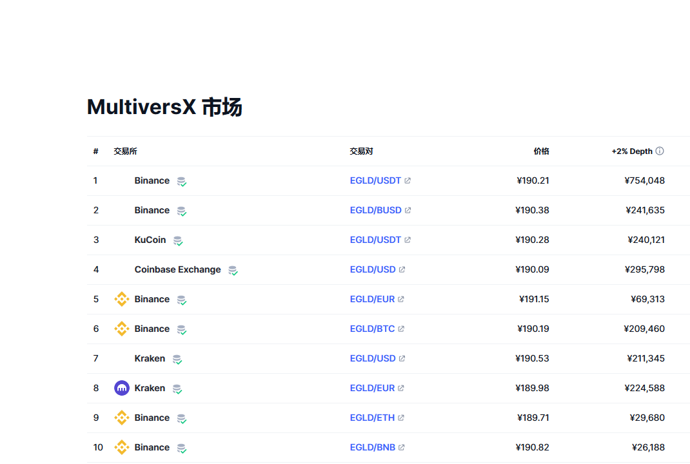This screenshot has height=464, width=690.
Task: Click Binance logo in row 10
Action: coord(121,447)
